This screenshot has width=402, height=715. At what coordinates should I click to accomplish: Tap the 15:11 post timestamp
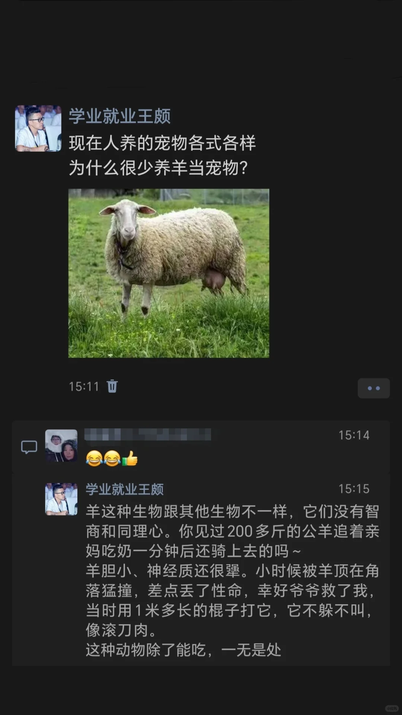tap(84, 387)
